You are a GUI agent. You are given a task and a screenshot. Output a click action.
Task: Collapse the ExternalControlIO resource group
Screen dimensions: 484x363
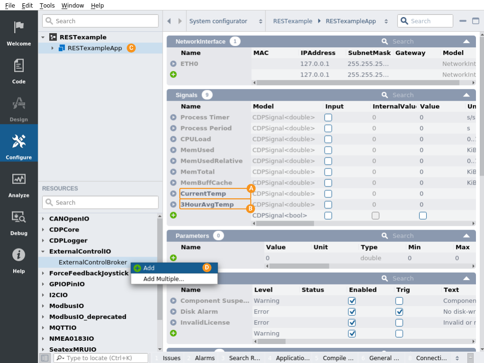tap(44, 252)
